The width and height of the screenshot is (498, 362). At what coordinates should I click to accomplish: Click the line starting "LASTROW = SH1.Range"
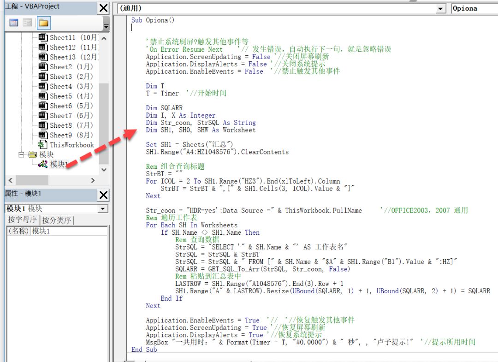(x=259, y=284)
